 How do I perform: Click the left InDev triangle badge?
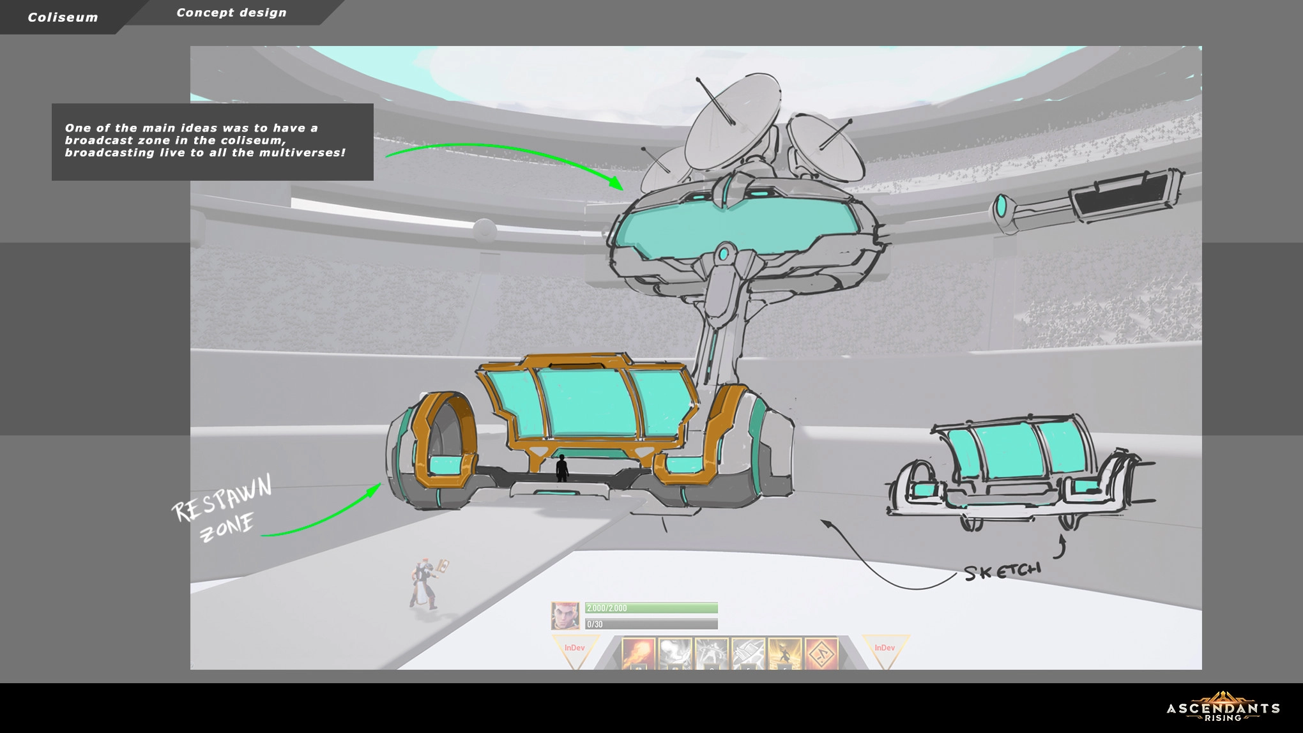click(x=574, y=649)
